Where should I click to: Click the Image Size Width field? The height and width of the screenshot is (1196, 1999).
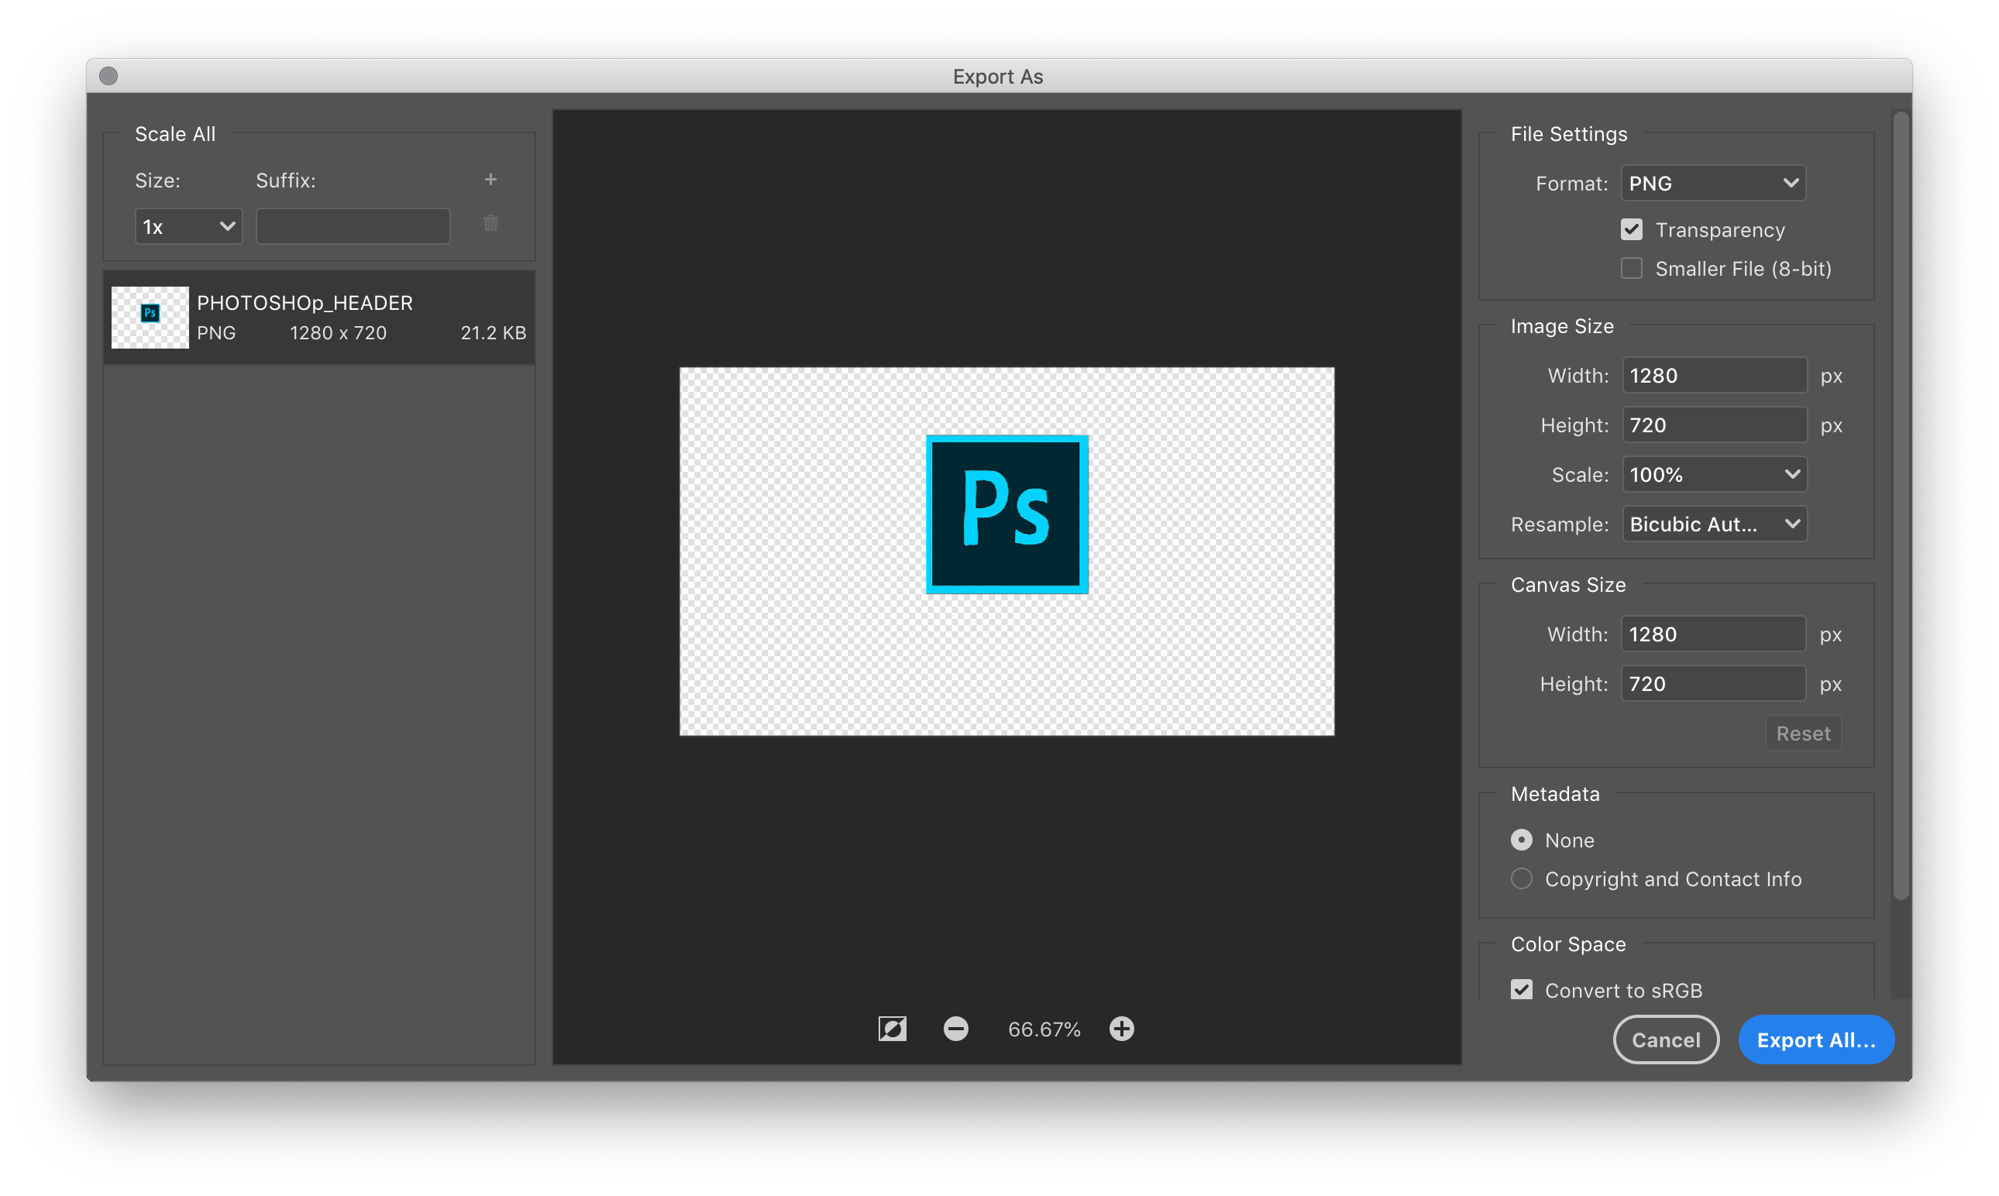tap(1714, 376)
